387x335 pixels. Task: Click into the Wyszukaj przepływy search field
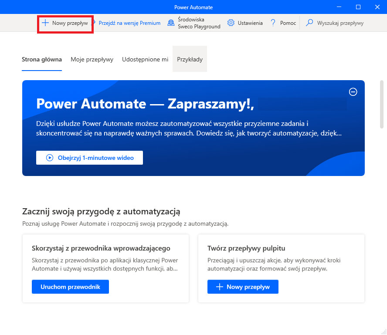(340, 23)
